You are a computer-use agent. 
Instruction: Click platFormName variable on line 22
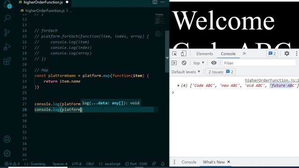point(62,76)
